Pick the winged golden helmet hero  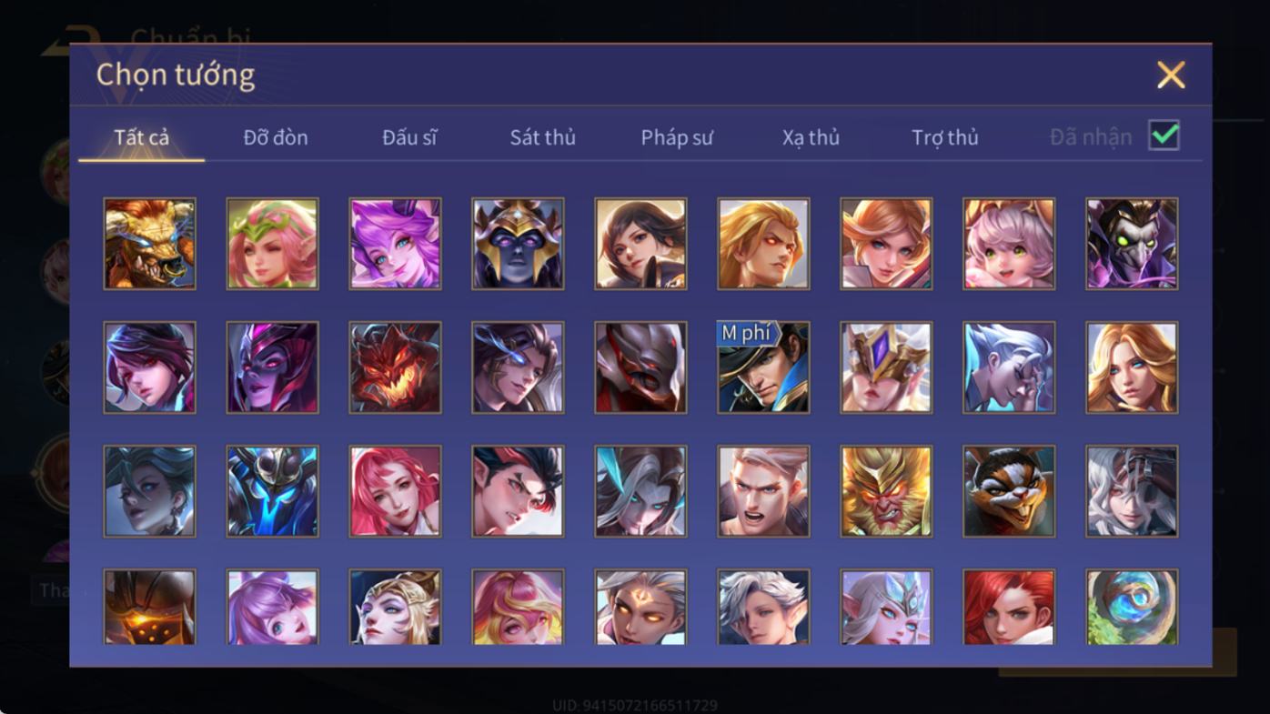point(886,367)
